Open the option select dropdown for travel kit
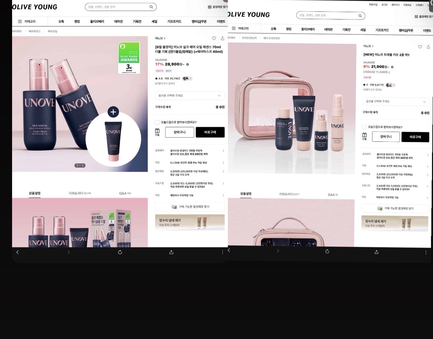The image size is (433, 339). (x=396, y=101)
